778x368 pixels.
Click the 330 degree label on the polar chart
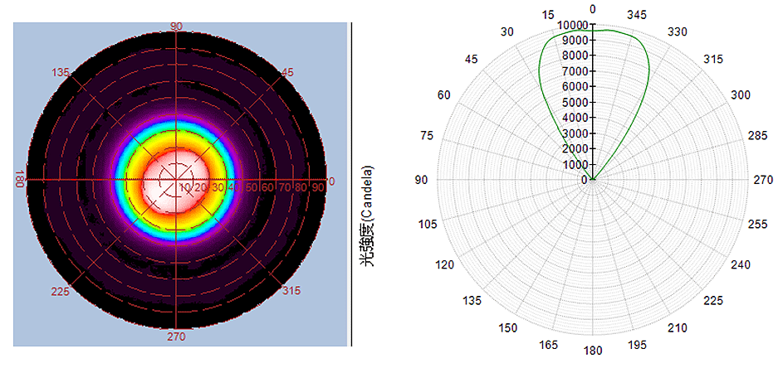tap(679, 31)
